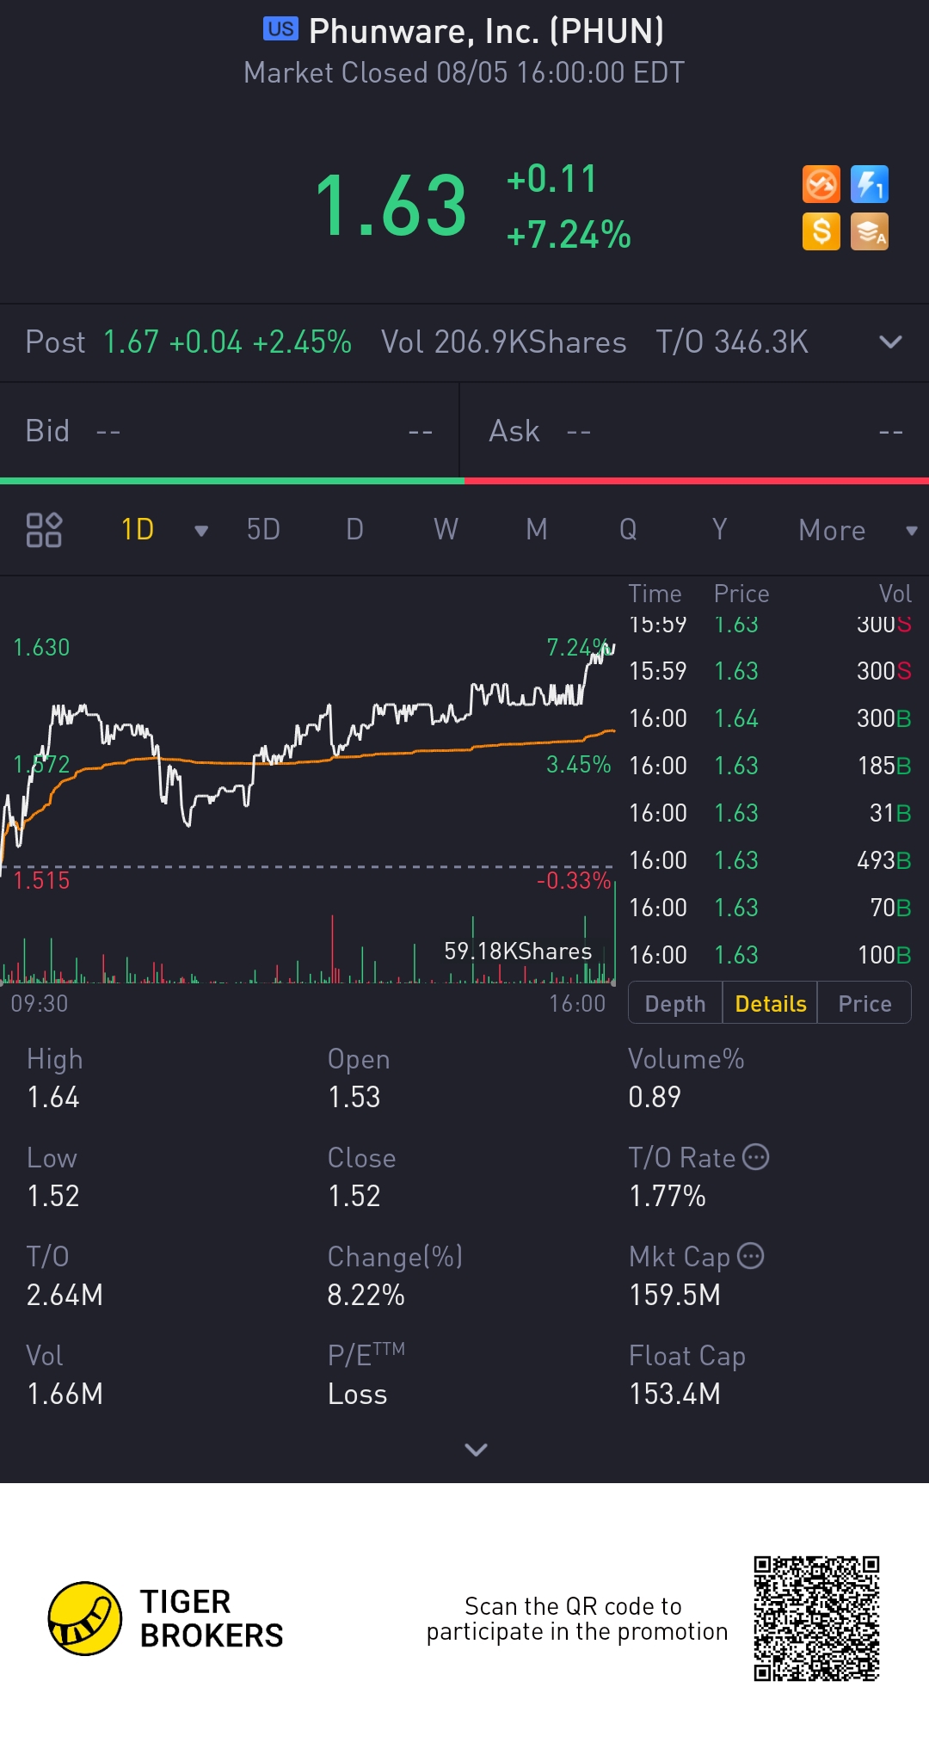Tap the US market flag badge

click(x=280, y=29)
